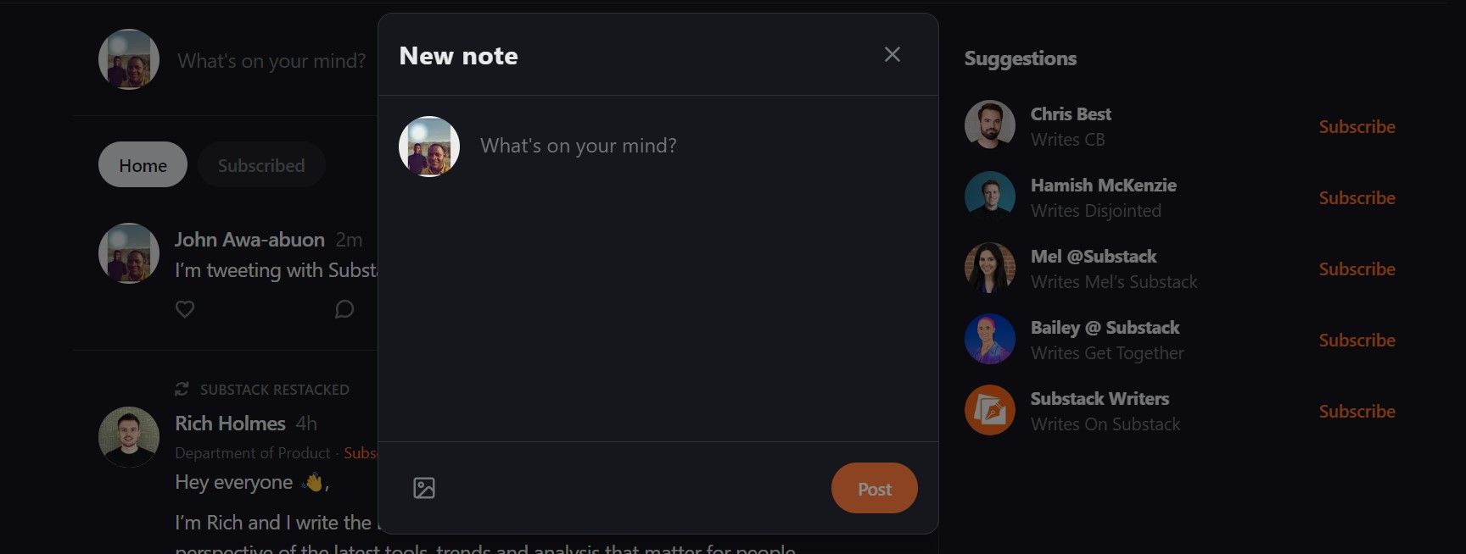Viewport: 1466px width, 554px height.
Task: Select Mel @Substack's profile photo
Action: click(990, 268)
